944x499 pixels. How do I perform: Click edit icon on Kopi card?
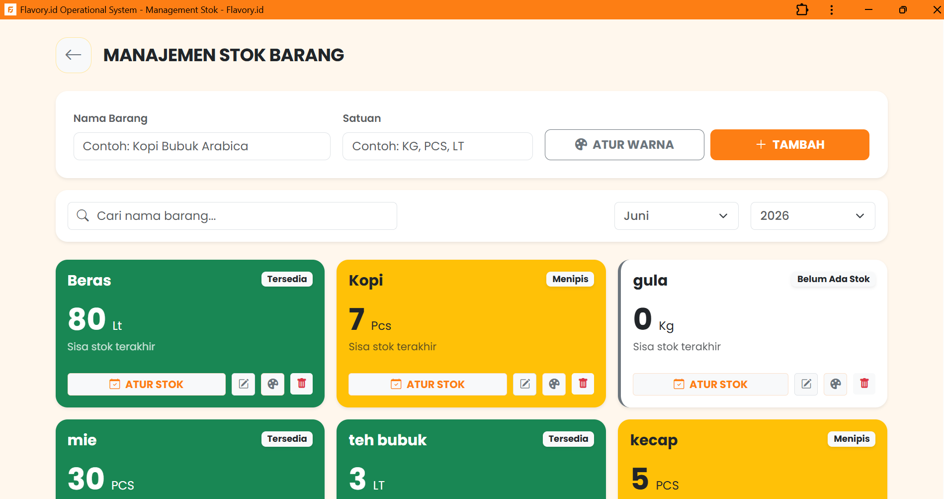tap(525, 384)
